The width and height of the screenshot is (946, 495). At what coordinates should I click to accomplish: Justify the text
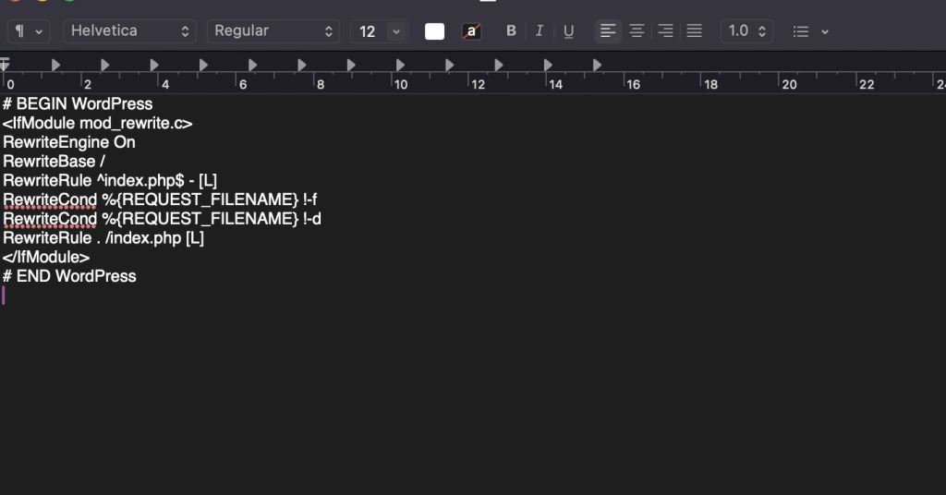(695, 31)
